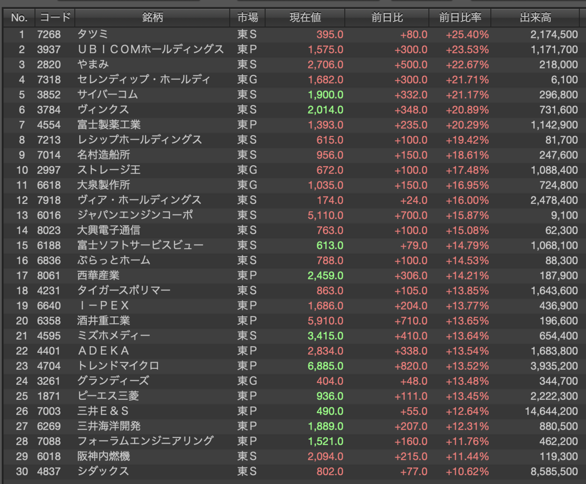This screenshot has height=484, width=586.
Task: Click the やまみ stock name
Action: click(93, 65)
